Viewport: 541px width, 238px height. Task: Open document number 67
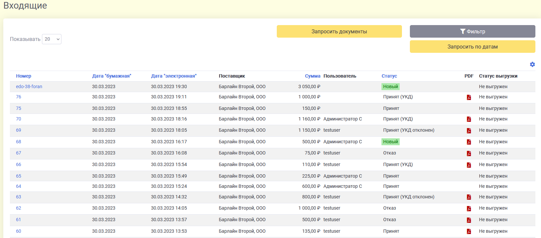[x=18, y=153]
